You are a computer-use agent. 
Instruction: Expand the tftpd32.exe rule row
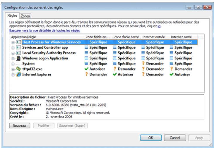(x=13, y=69)
